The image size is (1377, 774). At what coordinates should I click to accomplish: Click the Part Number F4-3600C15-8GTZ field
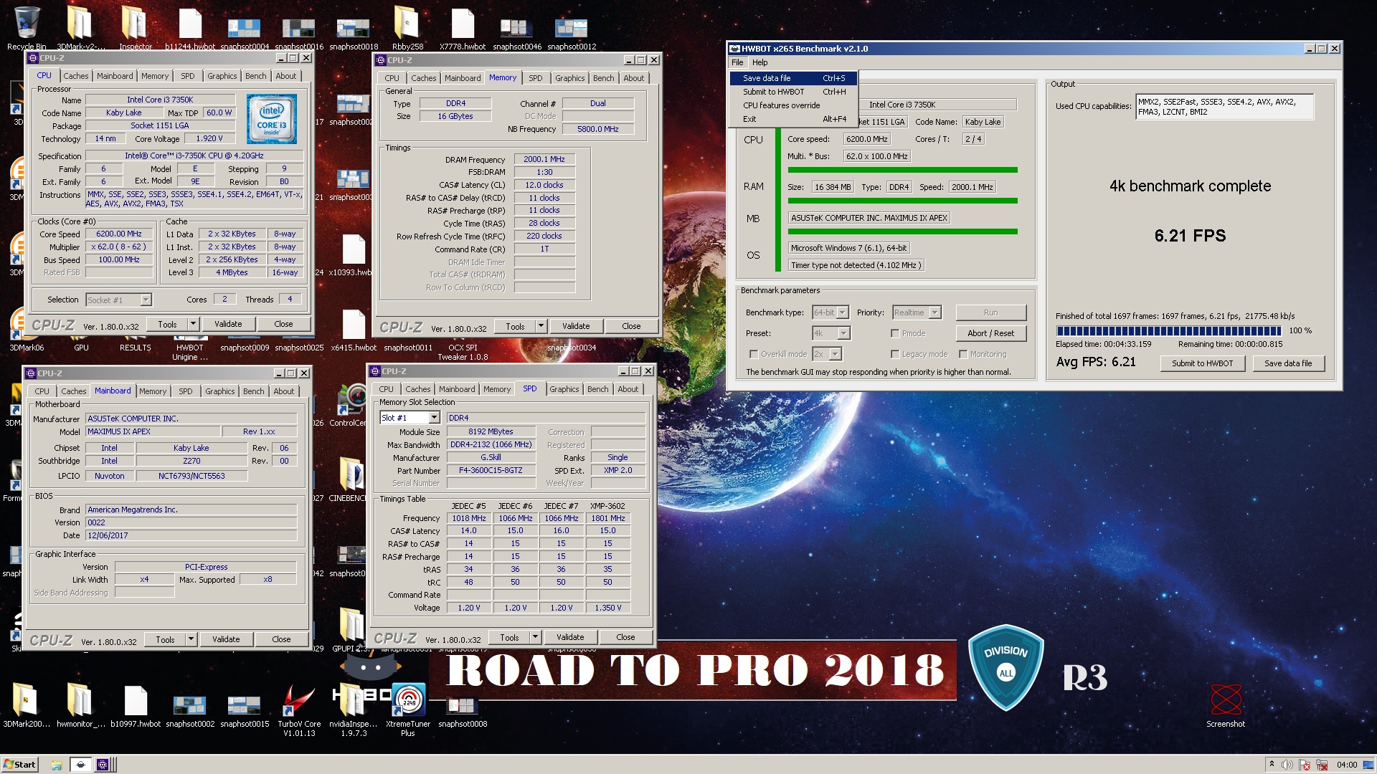pos(491,471)
